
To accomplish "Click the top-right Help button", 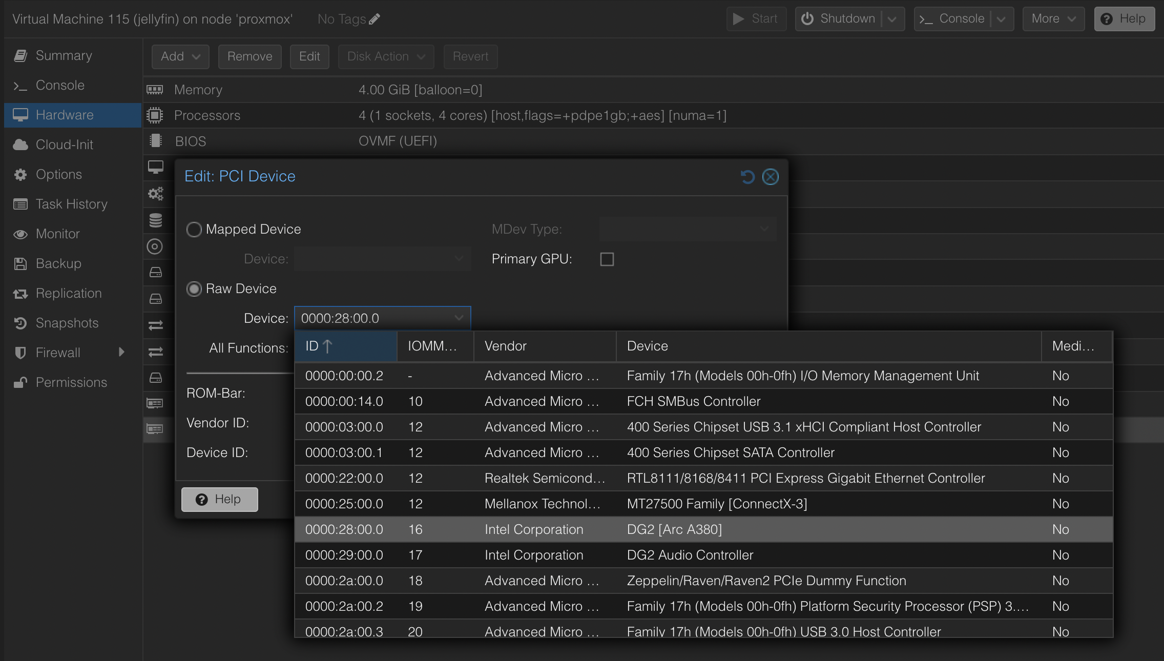I will coord(1124,19).
